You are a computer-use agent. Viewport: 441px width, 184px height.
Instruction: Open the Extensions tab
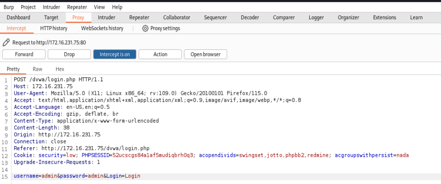pyautogui.click(x=385, y=18)
